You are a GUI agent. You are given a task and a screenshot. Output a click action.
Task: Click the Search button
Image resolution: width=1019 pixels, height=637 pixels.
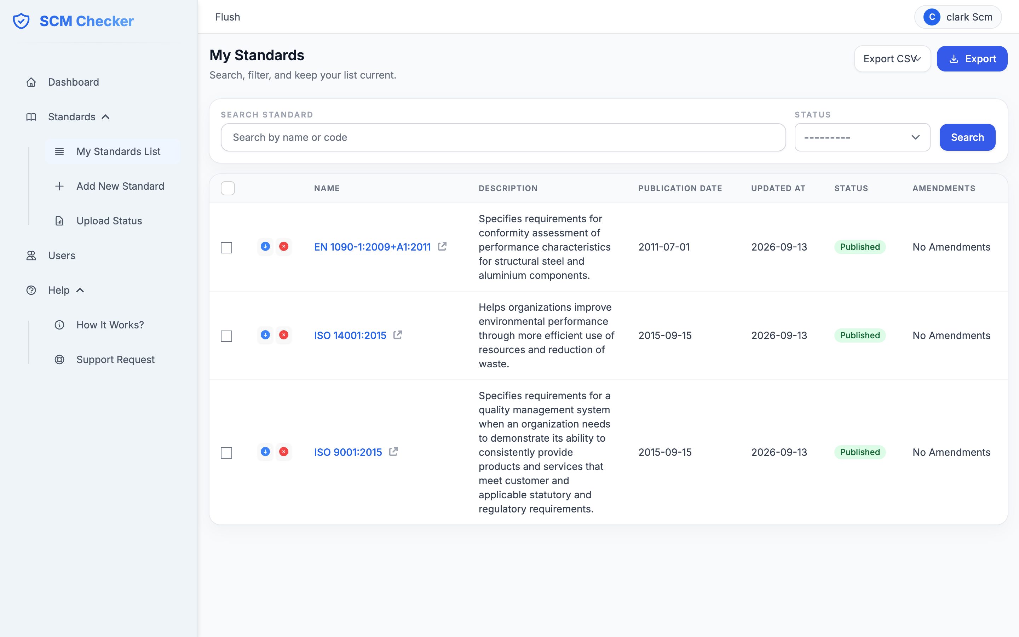[967, 137]
